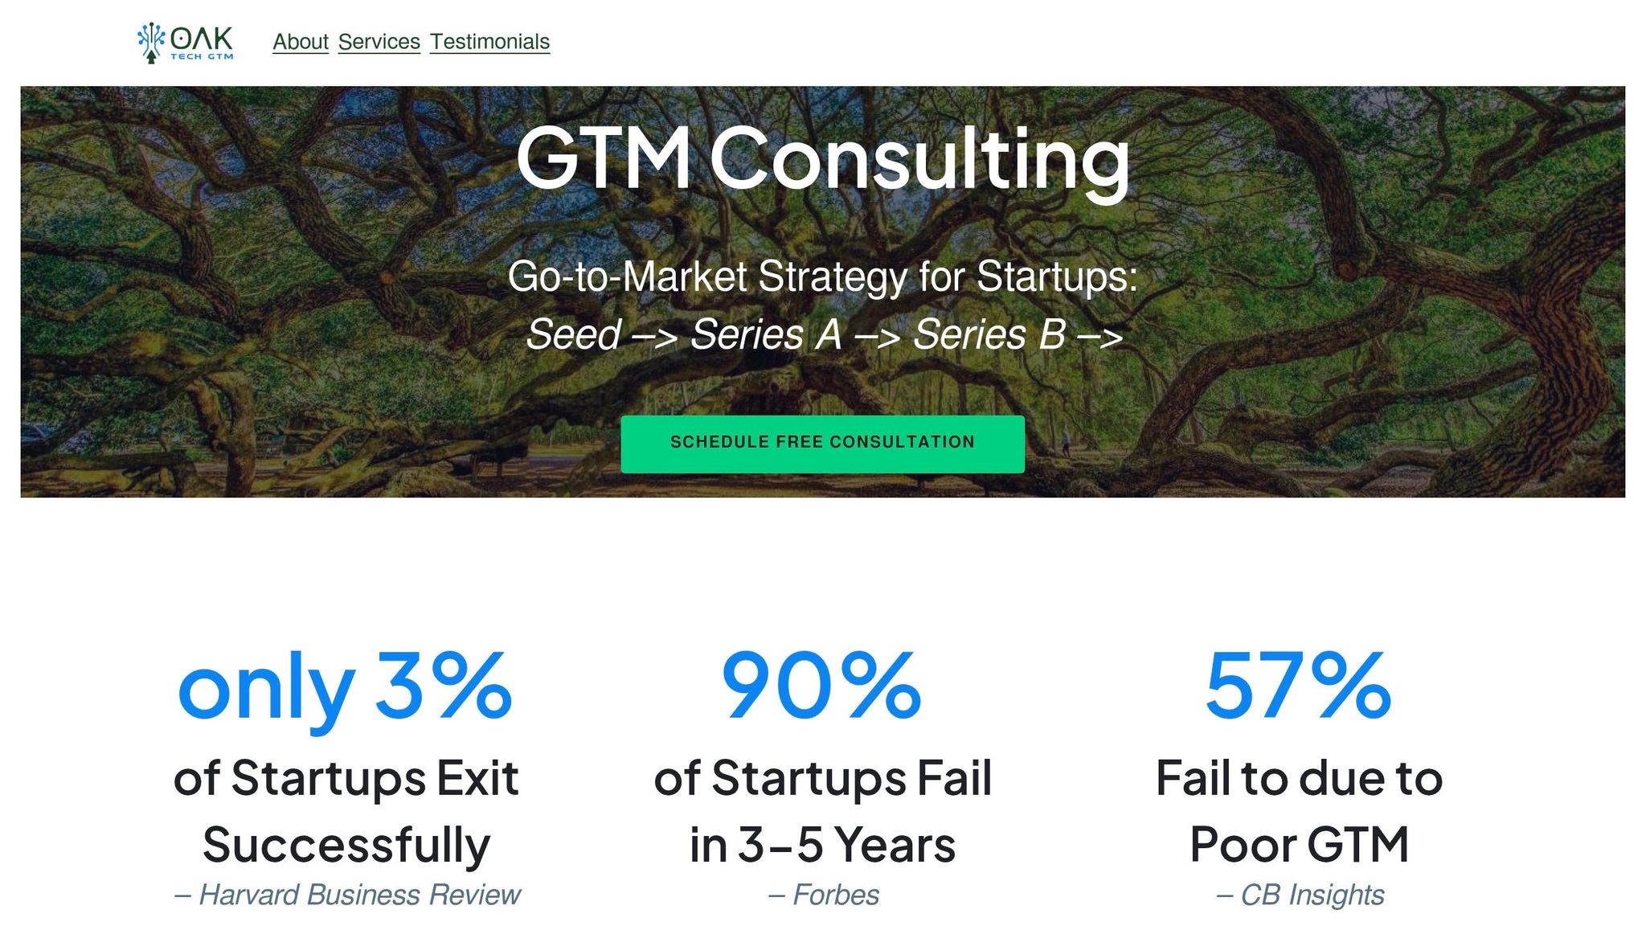Click the Forbes source citation
The image size is (1646, 926).
click(x=824, y=895)
